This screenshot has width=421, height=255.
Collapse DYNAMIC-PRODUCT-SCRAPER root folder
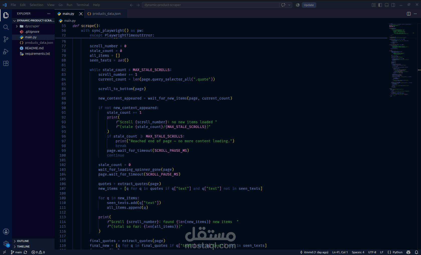pos(33,20)
